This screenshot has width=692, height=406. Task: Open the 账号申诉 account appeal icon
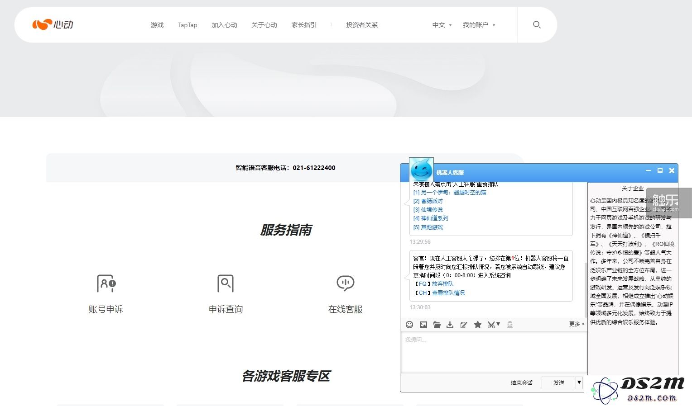coord(106,283)
